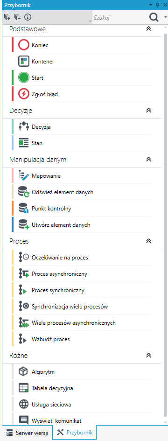Open the search options dropdown arrow
The width and height of the screenshot is (168, 441).
coord(165,17)
